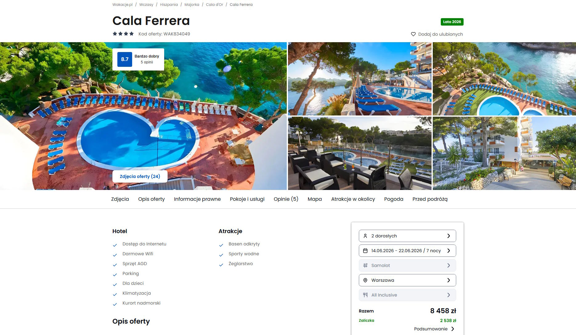Click the airplane icon beside Samolot
The height and width of the screenshot is (335, 576).
[365, 265]
